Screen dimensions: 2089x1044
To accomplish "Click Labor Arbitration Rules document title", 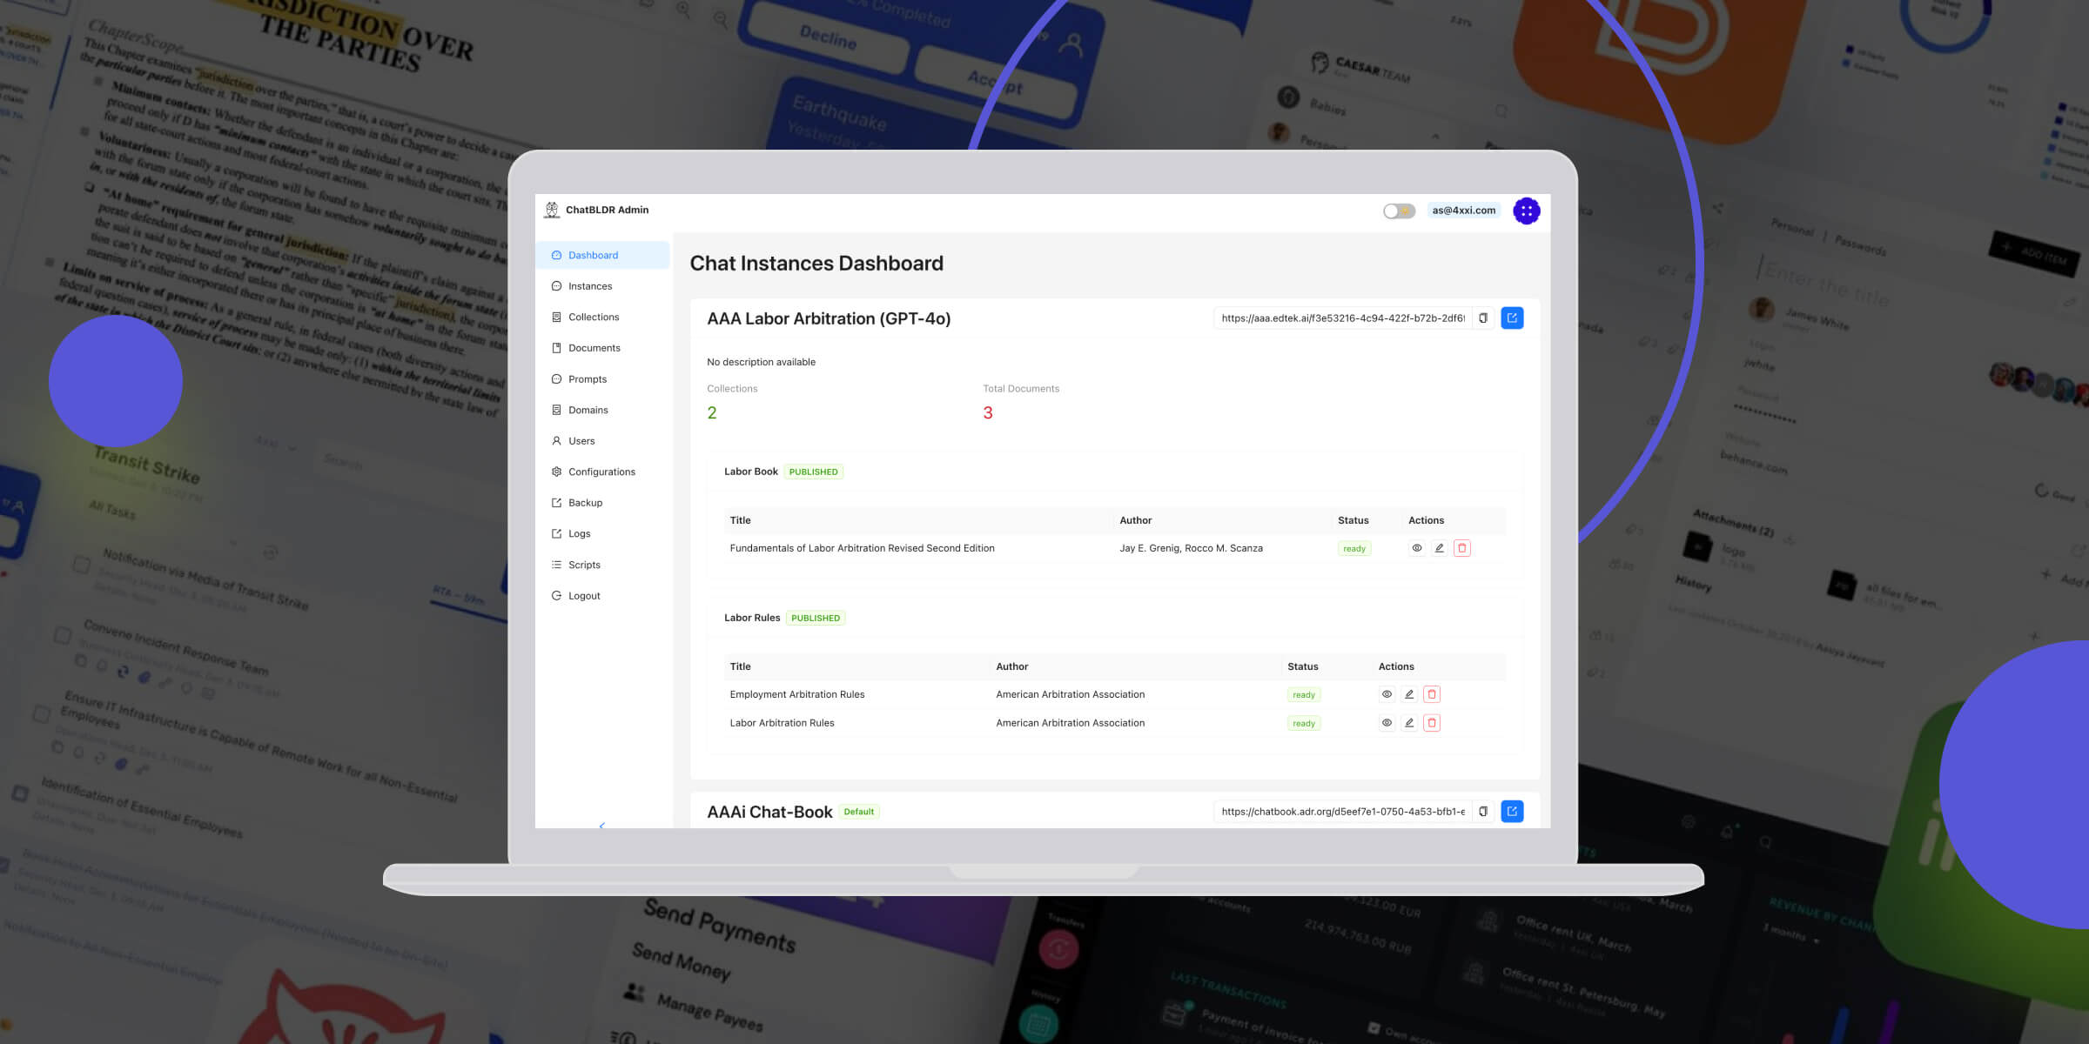I will click(782, 723).
